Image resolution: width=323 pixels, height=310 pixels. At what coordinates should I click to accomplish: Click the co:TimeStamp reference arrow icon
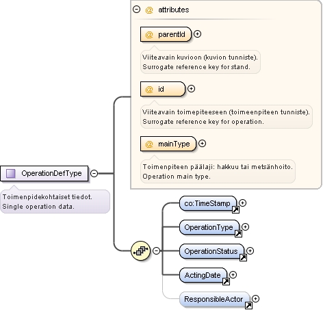(235, 209)
